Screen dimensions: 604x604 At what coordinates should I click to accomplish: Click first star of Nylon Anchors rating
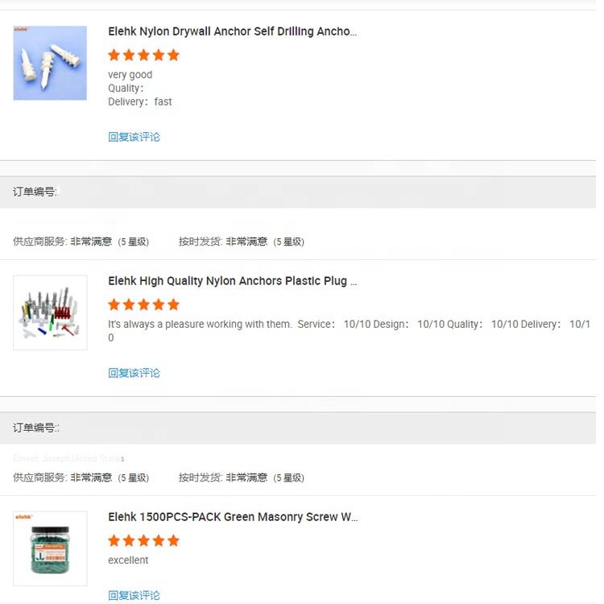coord(114,304)
